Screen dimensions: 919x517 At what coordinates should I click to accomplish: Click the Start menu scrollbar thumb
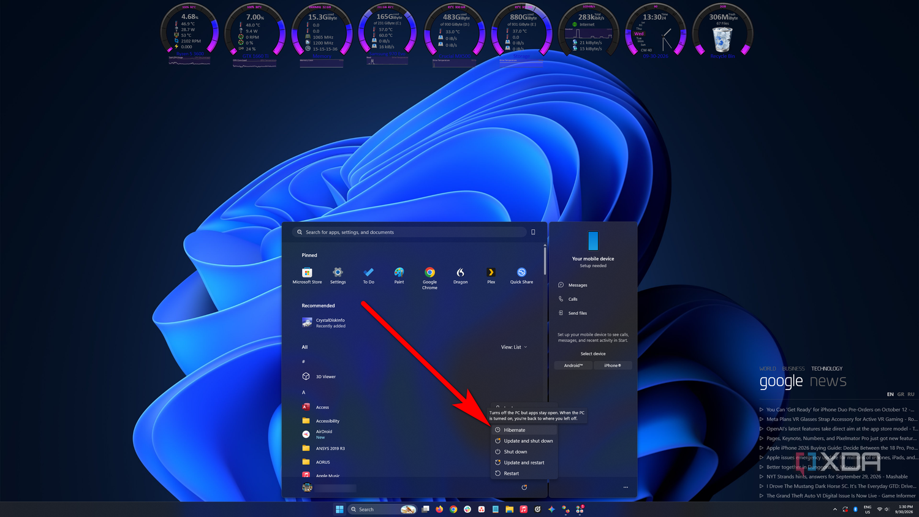tap(545, 260)
